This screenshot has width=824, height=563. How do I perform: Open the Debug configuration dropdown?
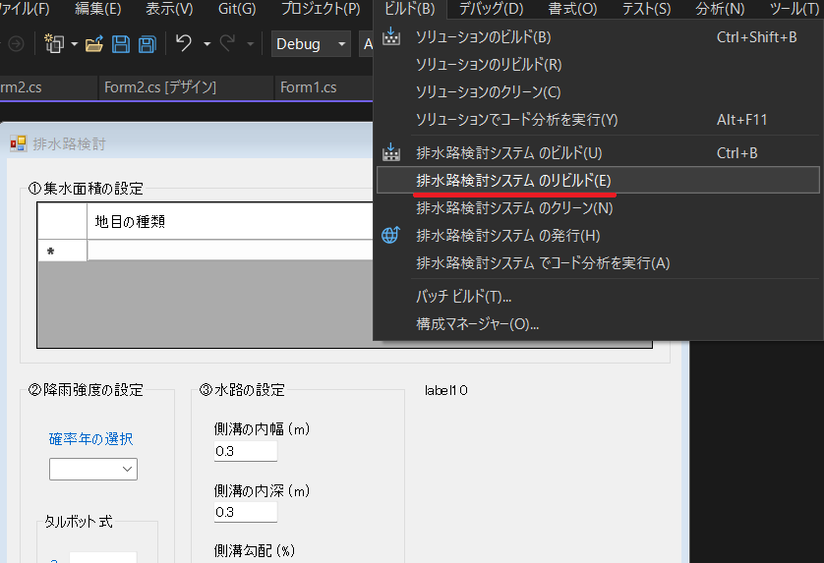tap(311, 44)
